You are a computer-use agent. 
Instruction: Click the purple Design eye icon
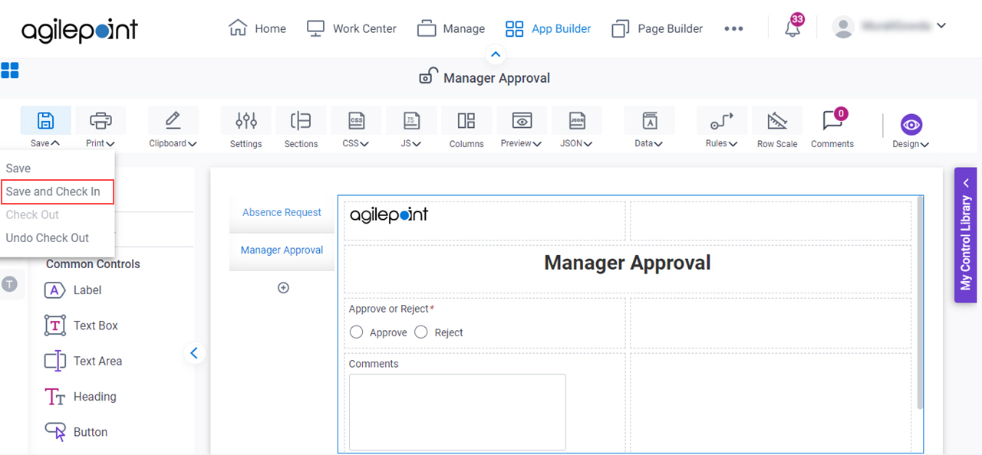click(x=911, y=124)
